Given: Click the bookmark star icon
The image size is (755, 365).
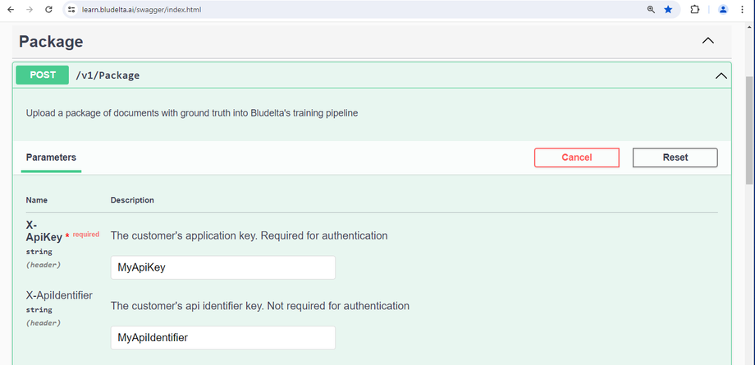Looking at the screenshot, I should pos(669,10).
